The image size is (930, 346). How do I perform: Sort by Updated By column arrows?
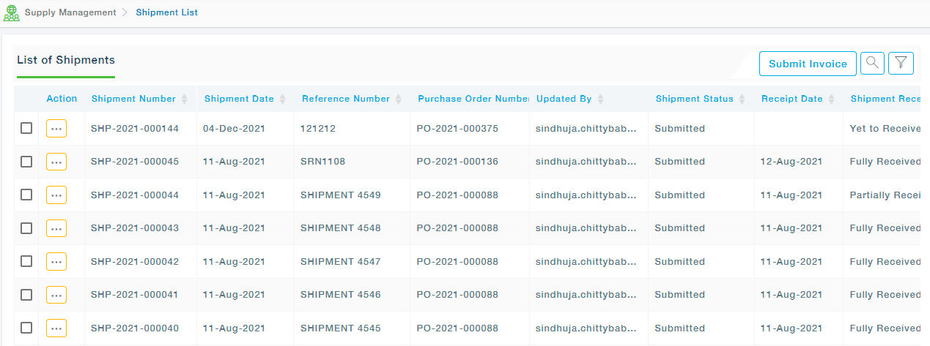pyautogui.click(x=600, y=99)
